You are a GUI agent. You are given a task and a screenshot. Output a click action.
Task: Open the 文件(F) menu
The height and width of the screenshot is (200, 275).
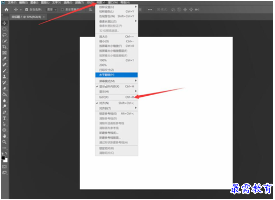(x=12, y=3)
